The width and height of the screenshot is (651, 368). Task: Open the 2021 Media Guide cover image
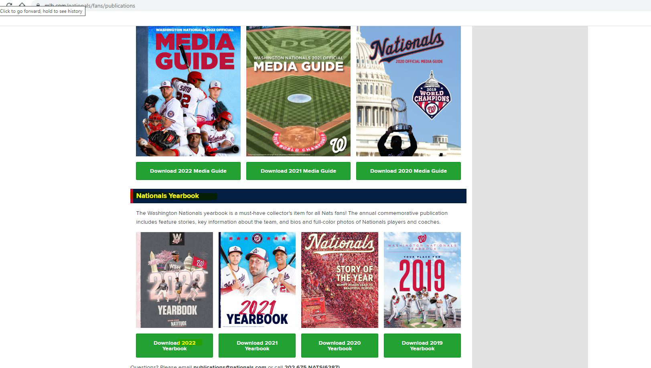pos(298,91)
